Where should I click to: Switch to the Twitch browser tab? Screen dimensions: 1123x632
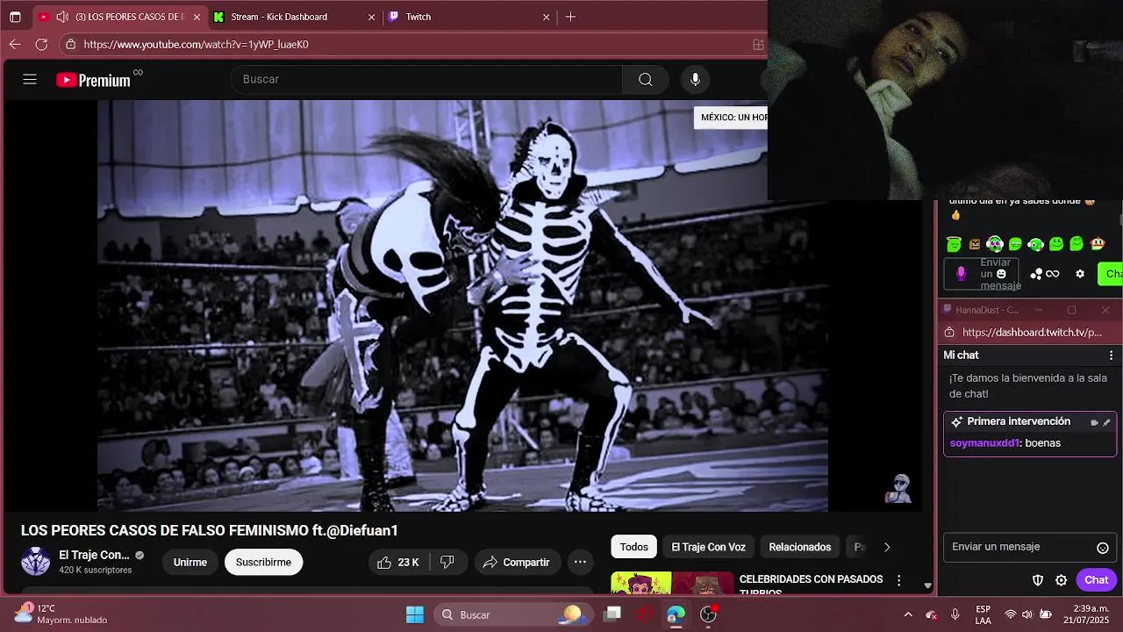pyautogui.click(x=418, y=17)
